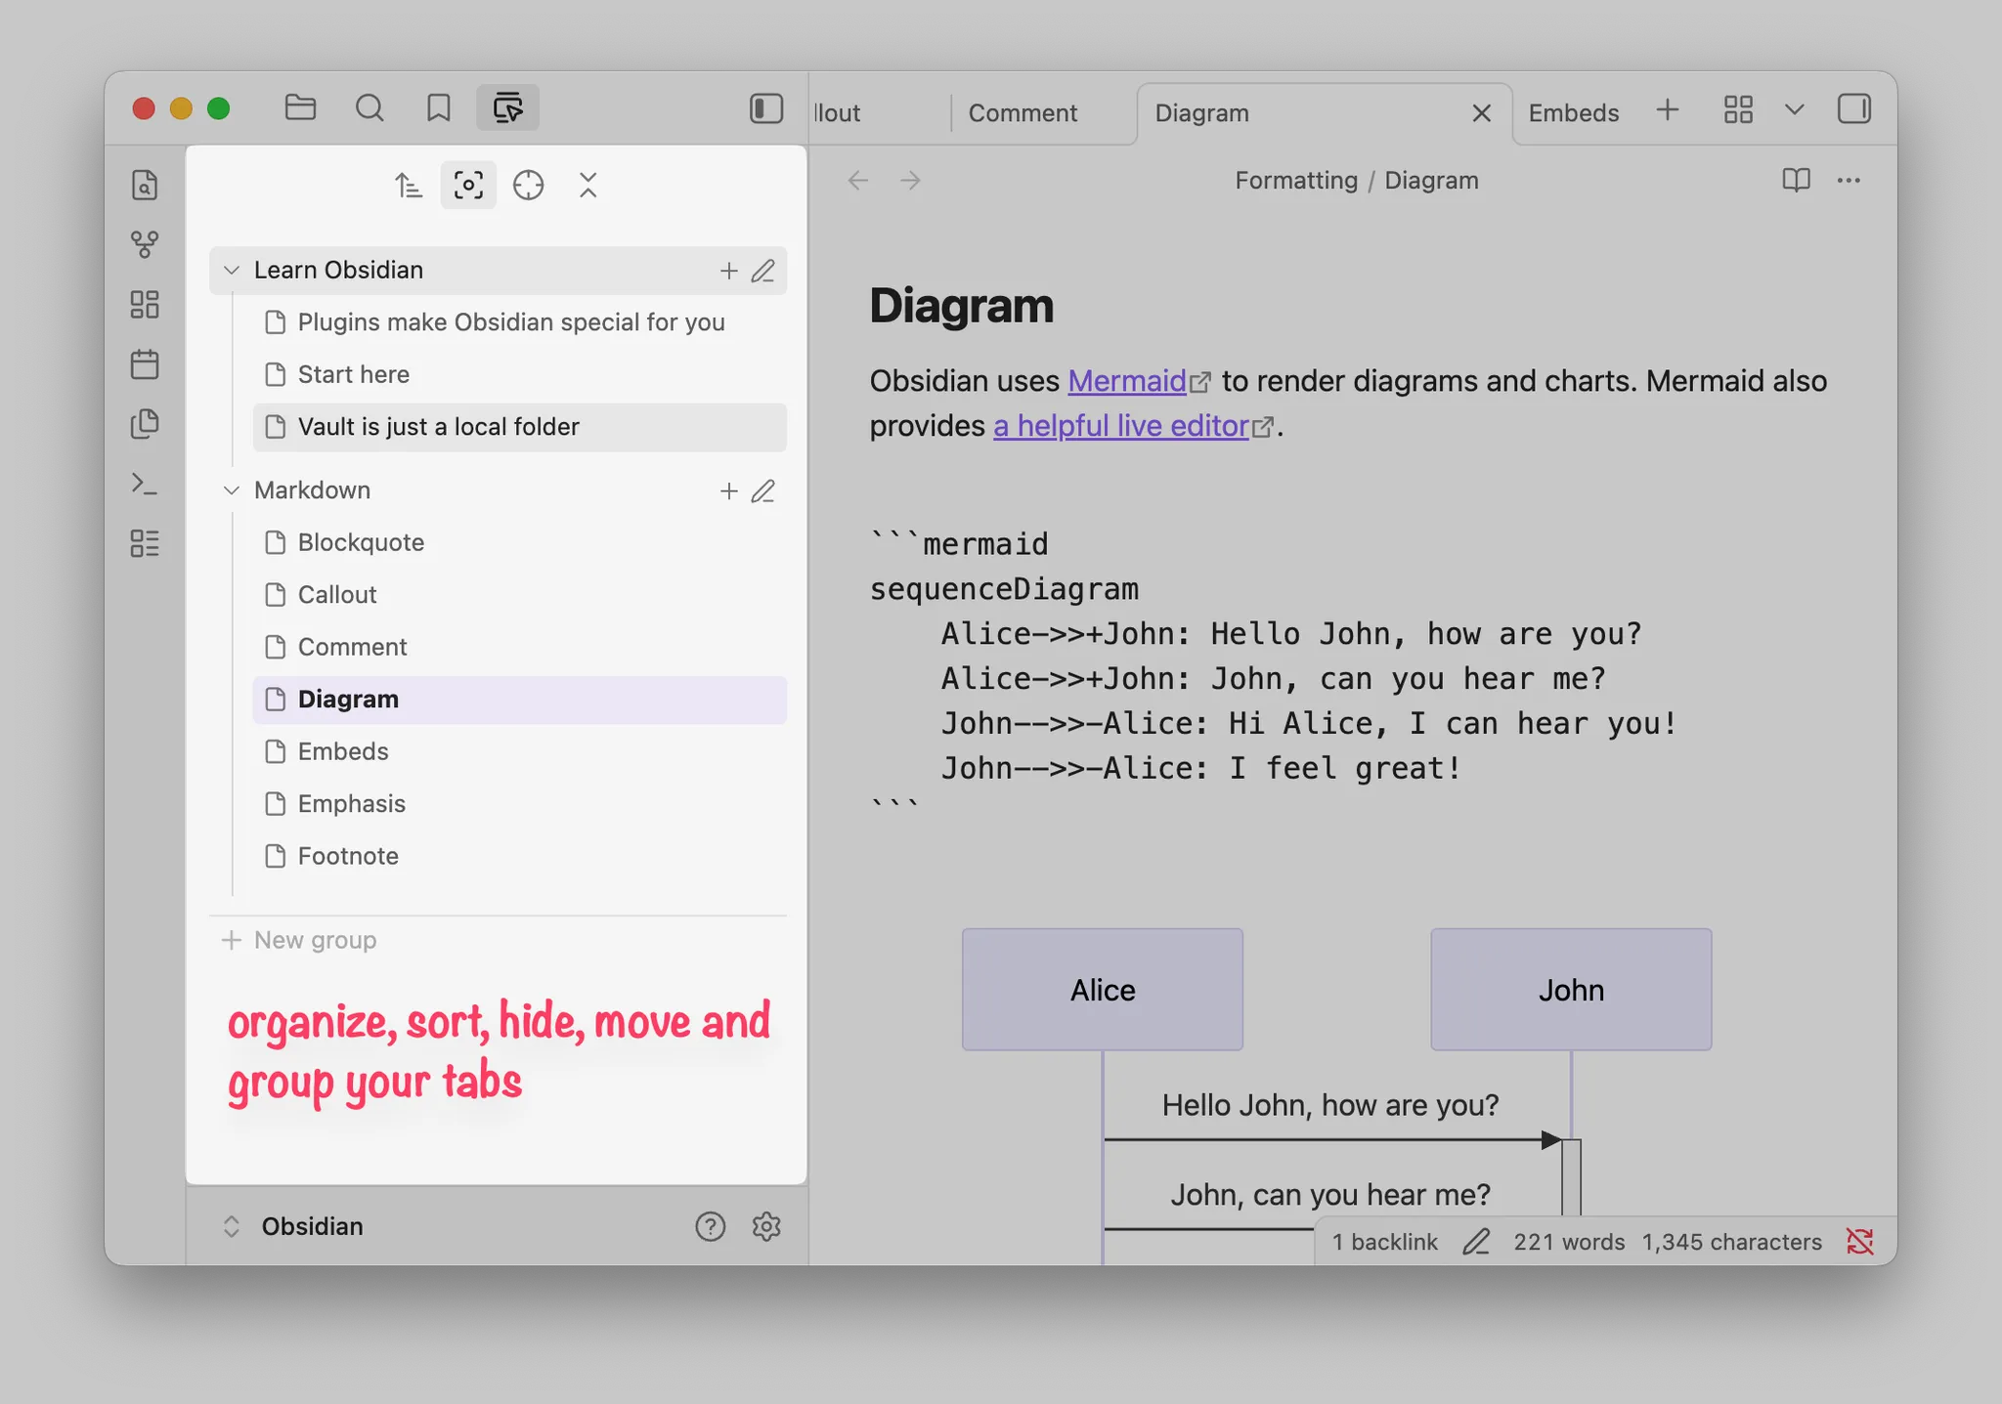Select the Diagram item in sidebar list
Screen dimensions: 2002x1404
click(519, 700)
